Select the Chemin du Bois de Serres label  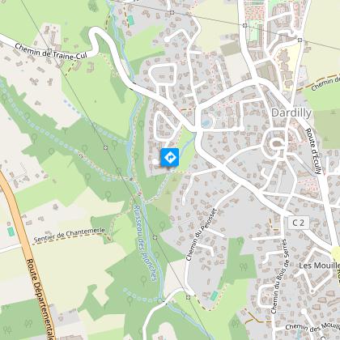279,276
